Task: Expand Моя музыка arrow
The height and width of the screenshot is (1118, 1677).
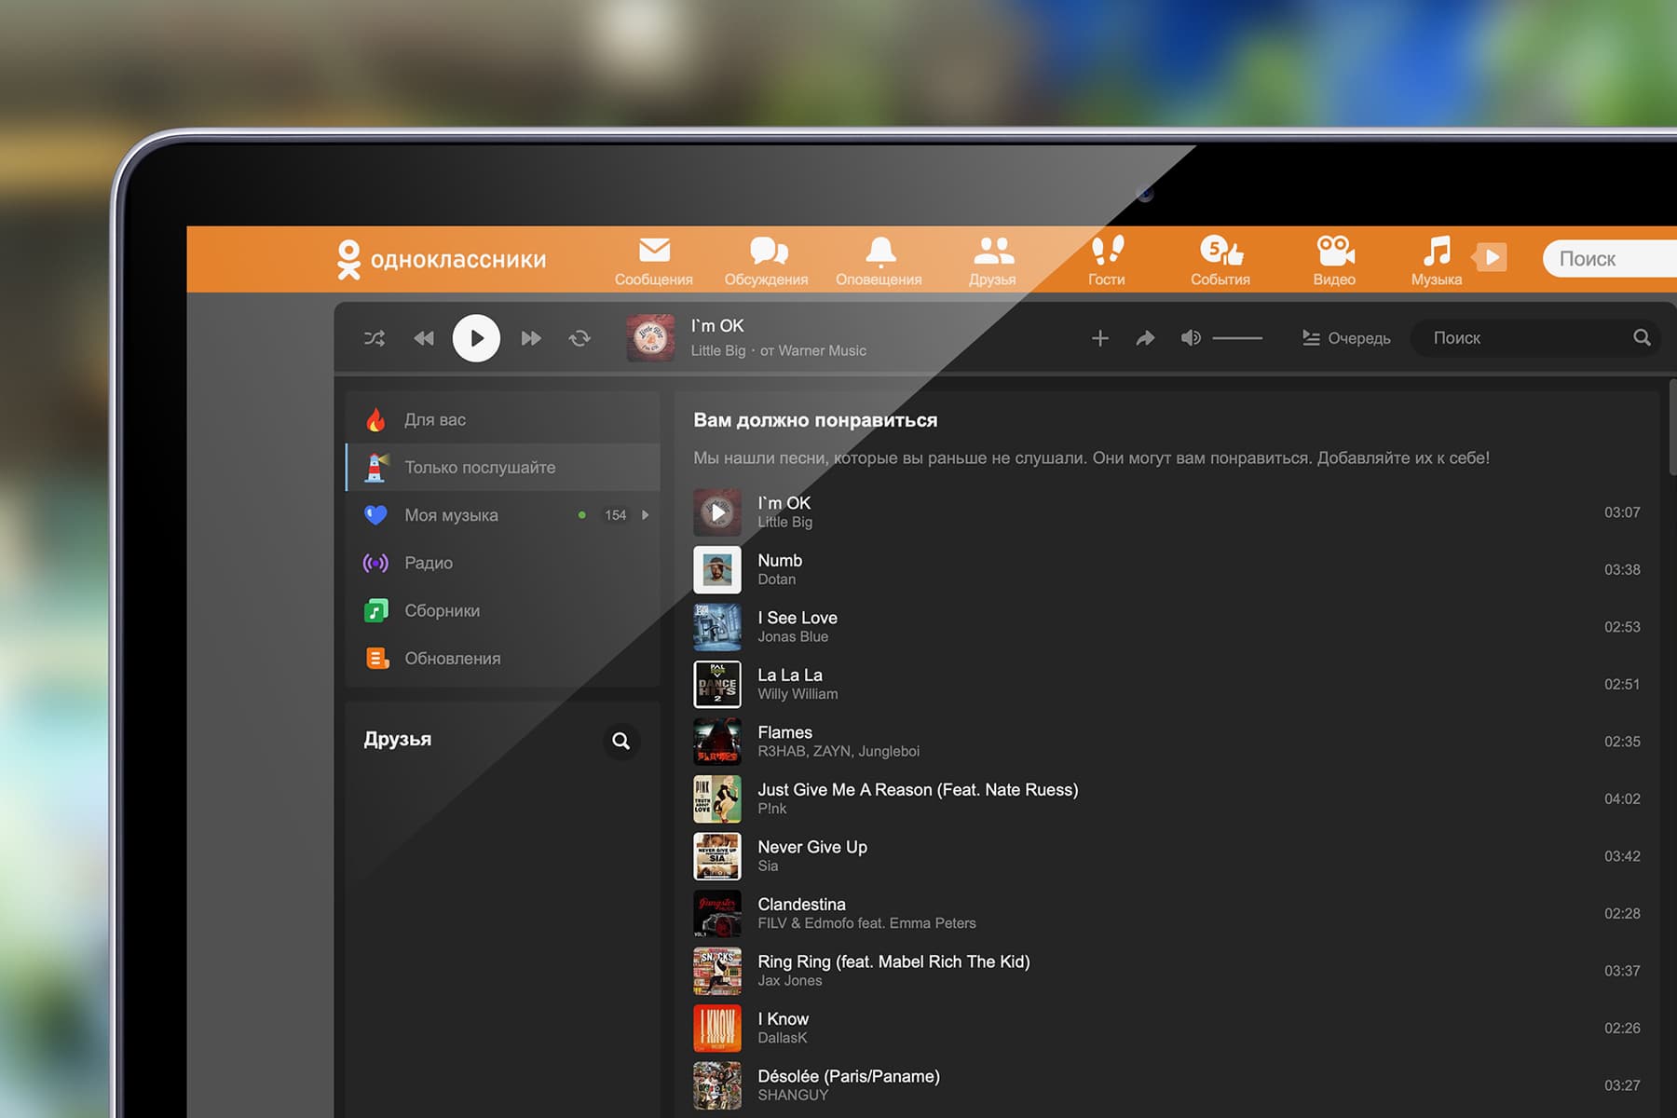Action: click(645, 515)
